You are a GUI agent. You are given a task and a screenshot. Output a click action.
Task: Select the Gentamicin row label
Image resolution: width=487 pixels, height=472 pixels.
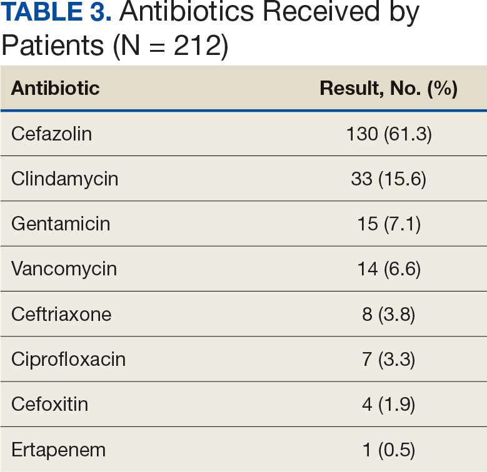pos(61,224)
